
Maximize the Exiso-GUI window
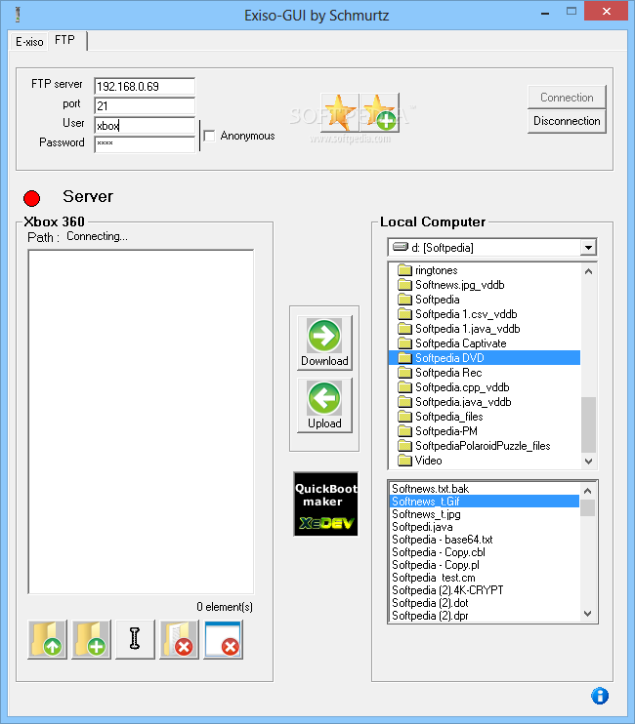point(571,12)
